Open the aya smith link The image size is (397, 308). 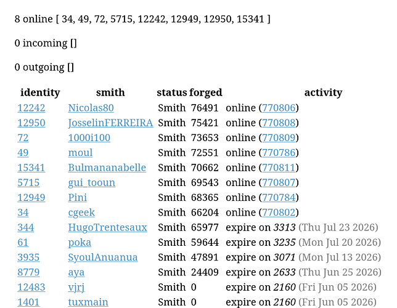tap(76, 272)
